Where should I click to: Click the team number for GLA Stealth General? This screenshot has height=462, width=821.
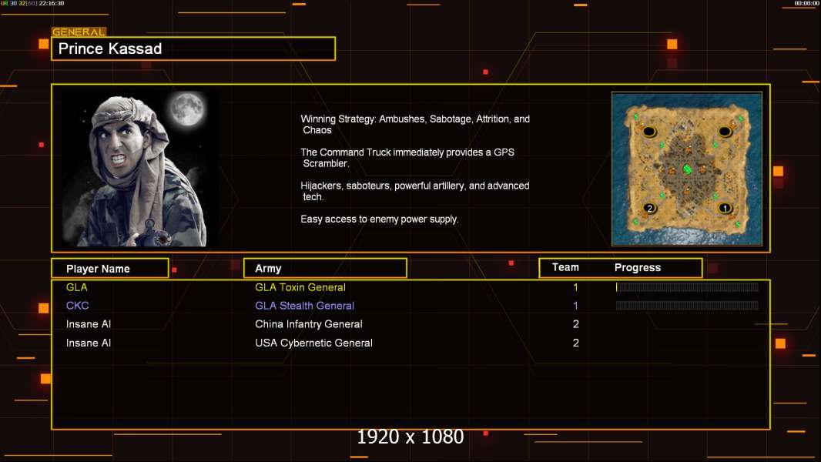pyautogui.click(x=575, y=306)
